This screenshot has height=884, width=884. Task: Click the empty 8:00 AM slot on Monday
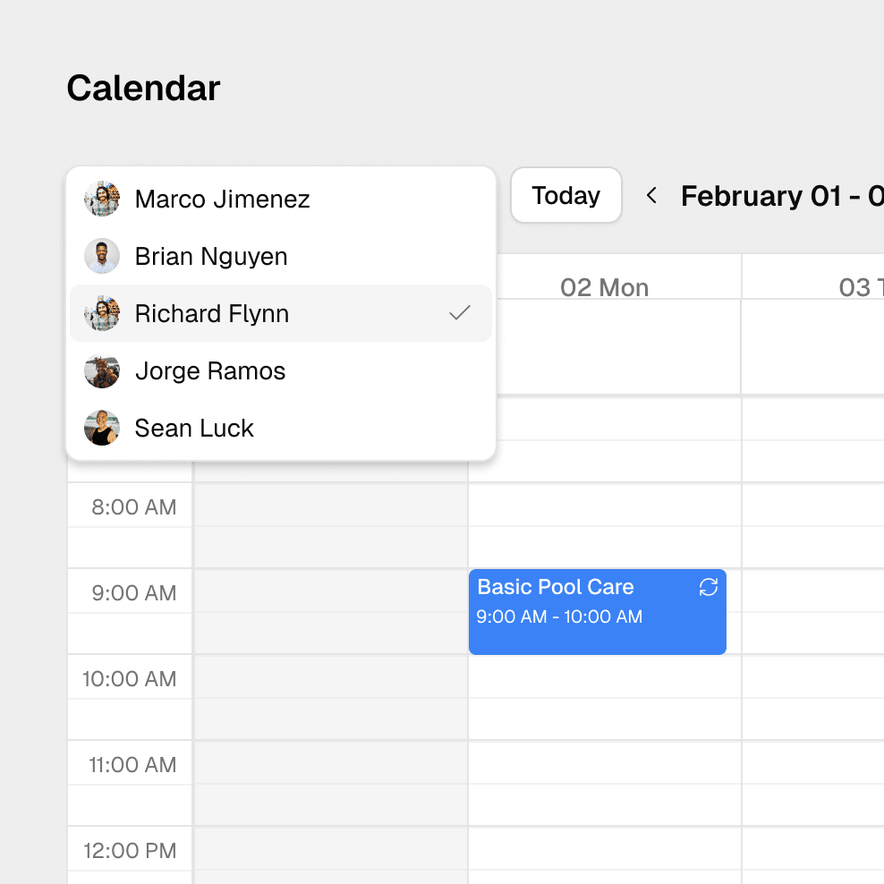pyautogui.click(x=605, y=524)
